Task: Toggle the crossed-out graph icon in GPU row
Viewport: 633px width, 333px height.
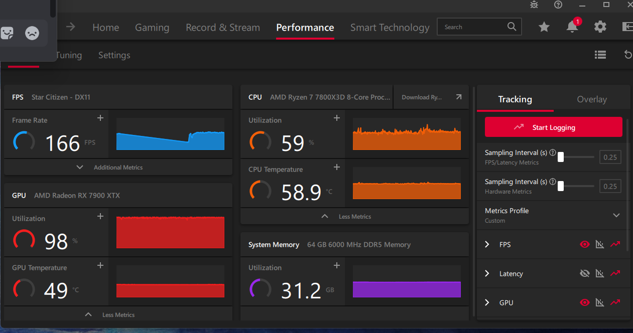Action: pyautogui.click(x=600, y=303)
